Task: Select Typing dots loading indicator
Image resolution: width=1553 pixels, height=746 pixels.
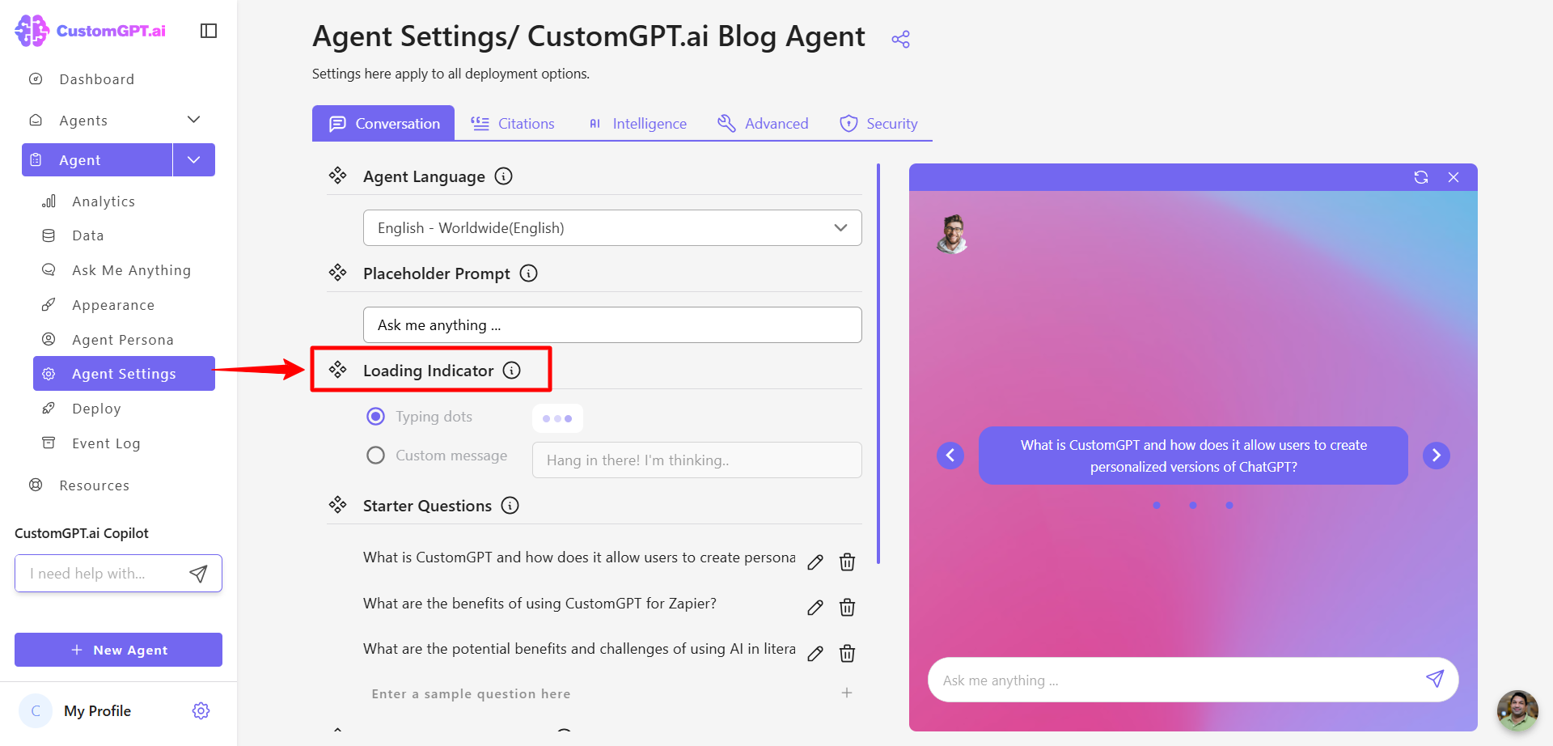Action: click(x=375, y=417)
